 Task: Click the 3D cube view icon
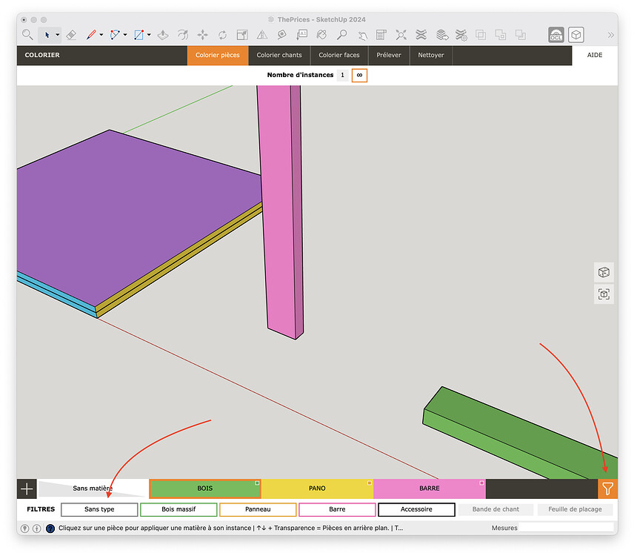576,34
